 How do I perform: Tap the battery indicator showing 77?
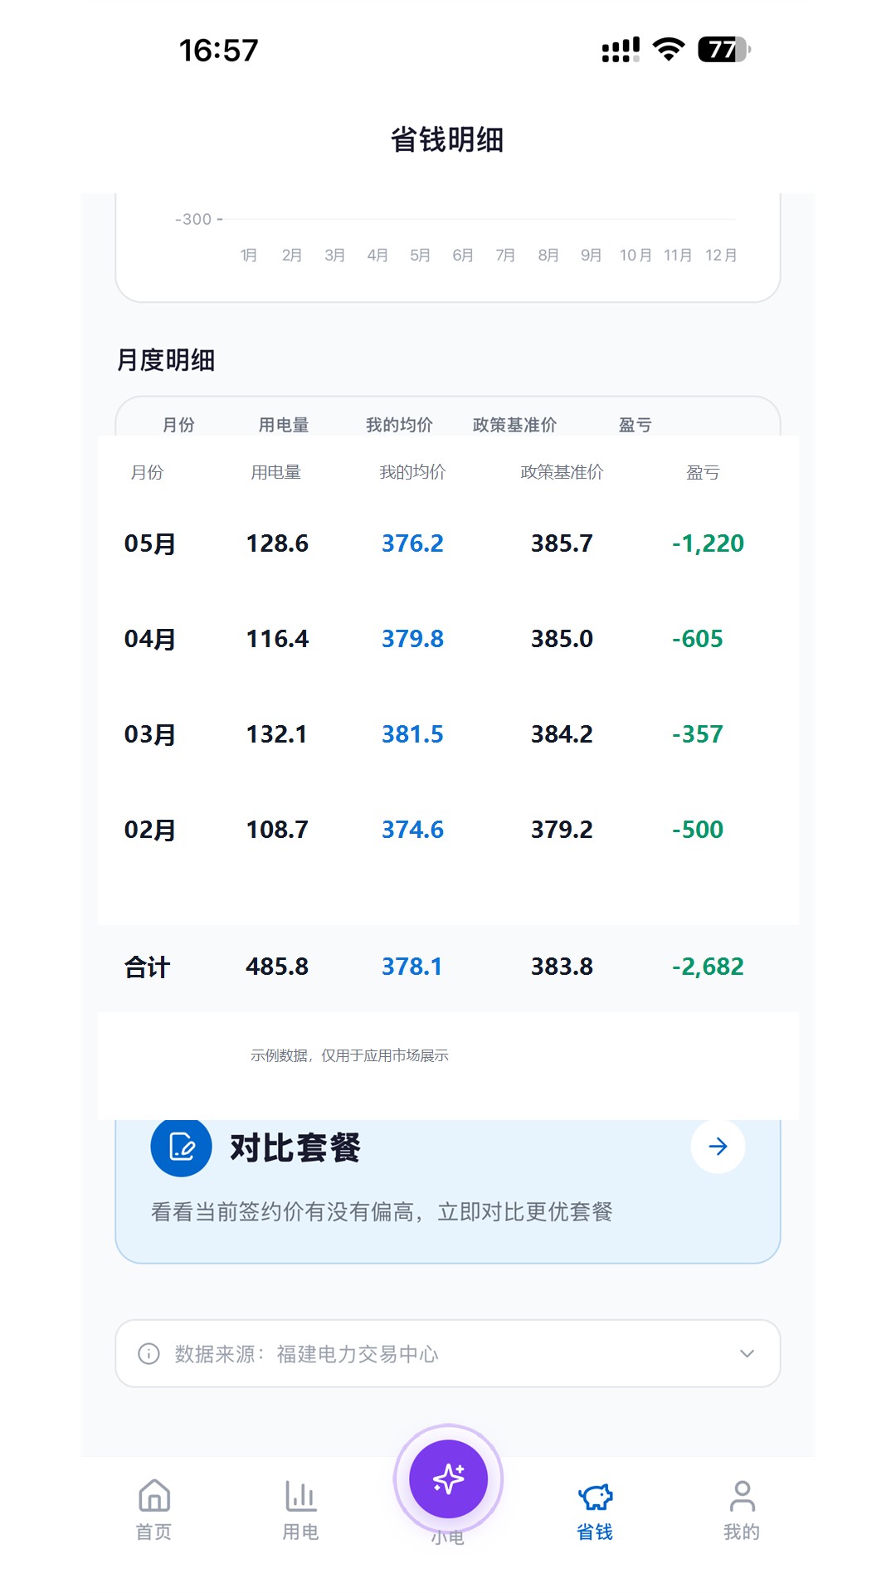[x=724, y=50]
